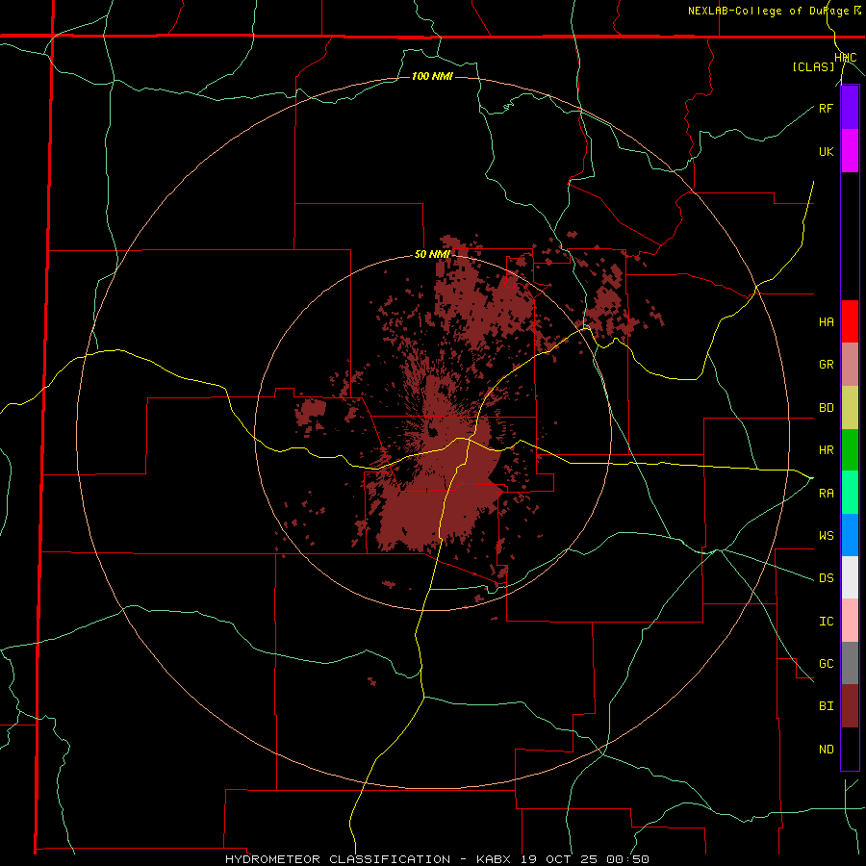Click the RA legend label

click(826, 494)
